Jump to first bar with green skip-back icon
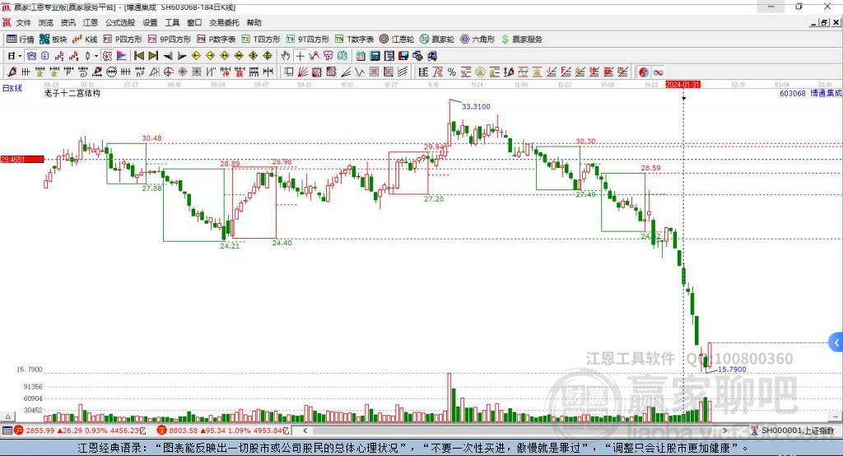The width and height of the screenshot is (843, 456). click(x=138, y=56)
